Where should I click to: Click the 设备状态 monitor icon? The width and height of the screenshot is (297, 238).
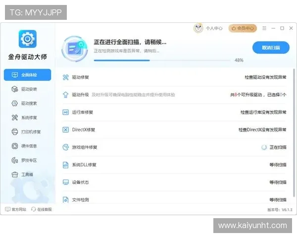(65, 182)
